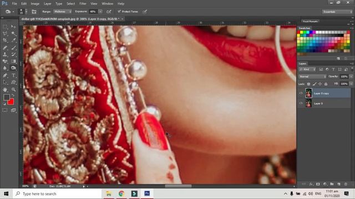This screenshot has width=355, height=199.
Task: Filter layers by adjustment layers icon
Action: 327,69
